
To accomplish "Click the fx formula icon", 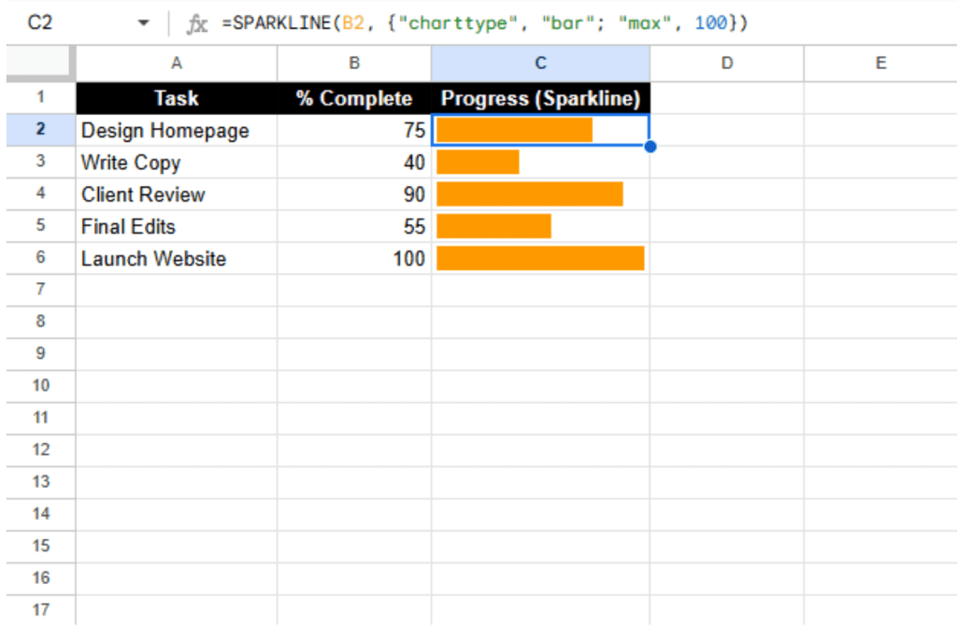I will pos(195,22).
